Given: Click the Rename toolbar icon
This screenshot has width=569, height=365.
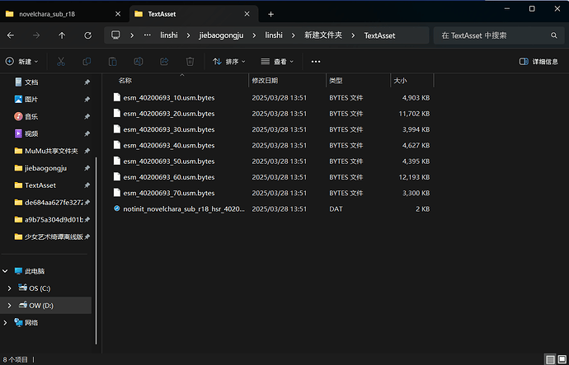Looking at the screenshot, I should pyautogui.click(x=139, y=62).
